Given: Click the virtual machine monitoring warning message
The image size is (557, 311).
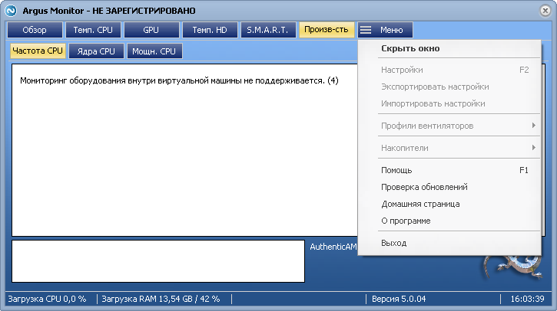Looking at the screenshot, I should pos(179,80).
